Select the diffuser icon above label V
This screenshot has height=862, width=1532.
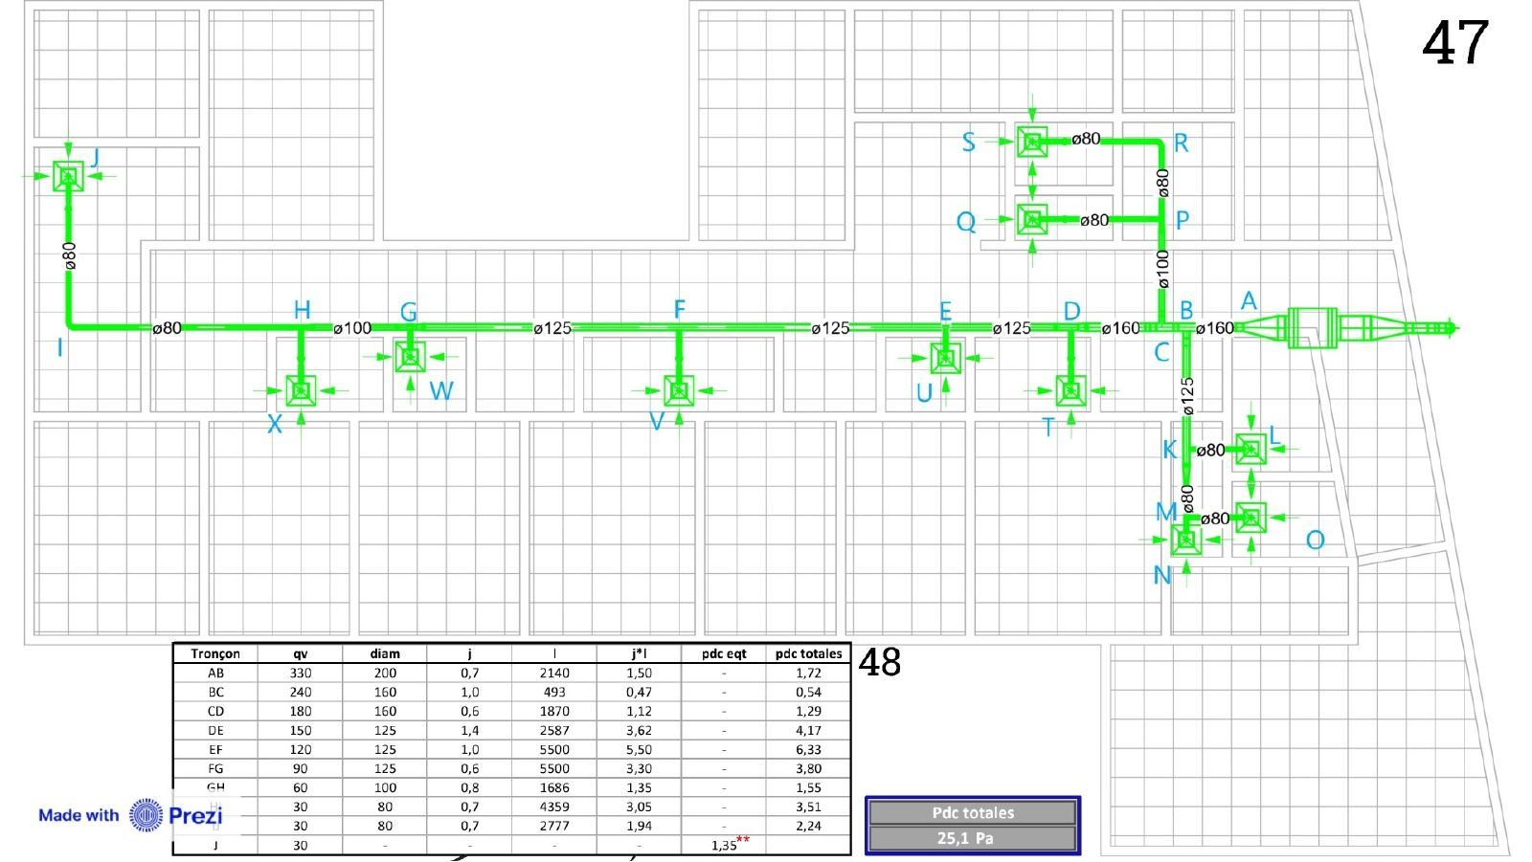tap(679, 390)
